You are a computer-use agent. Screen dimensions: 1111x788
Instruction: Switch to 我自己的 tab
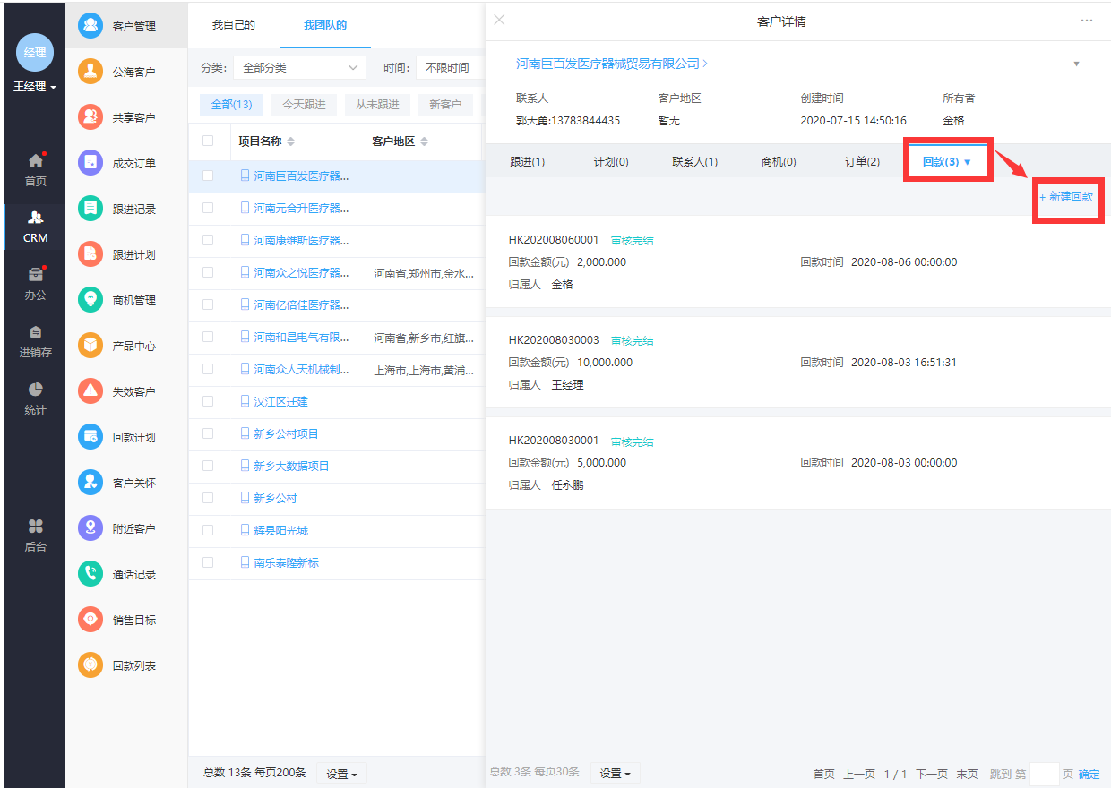coord(234,25)
